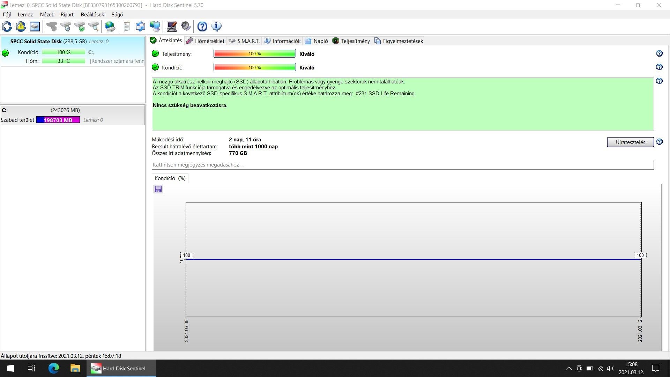Show hidden system tray icons chevron
Screen dimensions: 670x377
(x=568, y=368)
